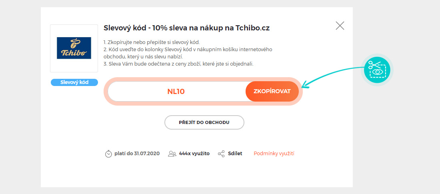Click the platí do 31.07.2020 text
Image resolution: width=440 pixels, height=194 pixels.
[x=137, y=154]
